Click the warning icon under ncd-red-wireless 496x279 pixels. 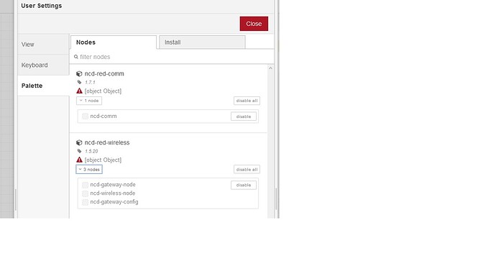click(79, 160)
